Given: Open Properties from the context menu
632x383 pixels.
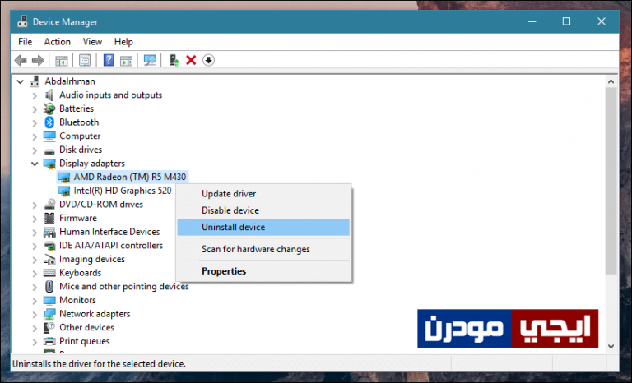Looking at the screenshot, I should tap(263, 271).
